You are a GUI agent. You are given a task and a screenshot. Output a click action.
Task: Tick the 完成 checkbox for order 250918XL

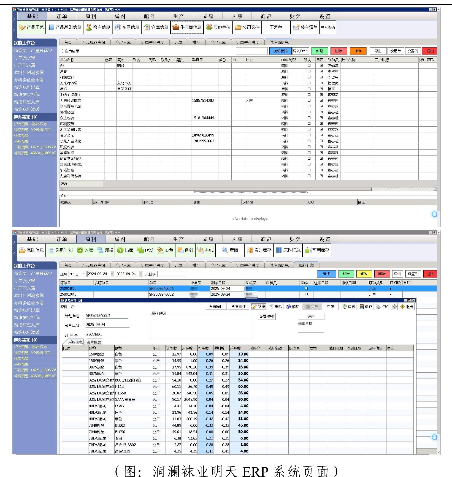click(x=306, y=288)
